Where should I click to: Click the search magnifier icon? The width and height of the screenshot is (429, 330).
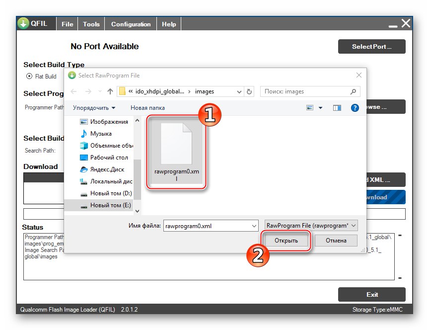pyautogui.click(x=353, y=91)
